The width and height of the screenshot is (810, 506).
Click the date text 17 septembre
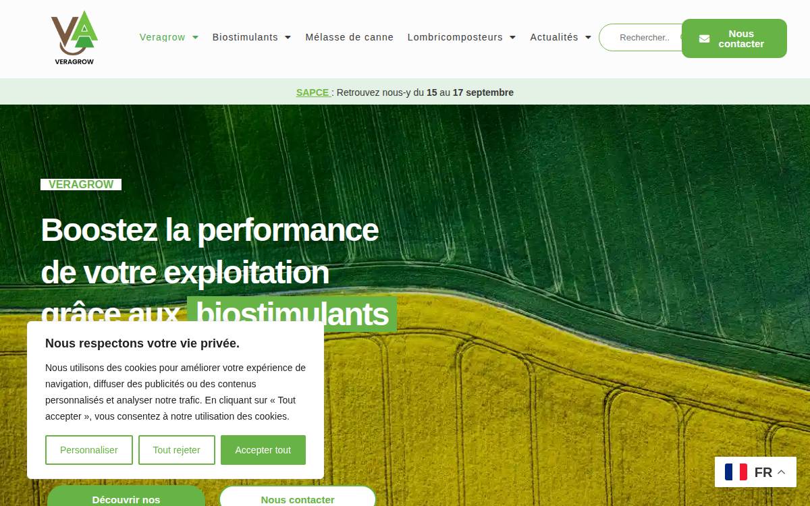483,92
